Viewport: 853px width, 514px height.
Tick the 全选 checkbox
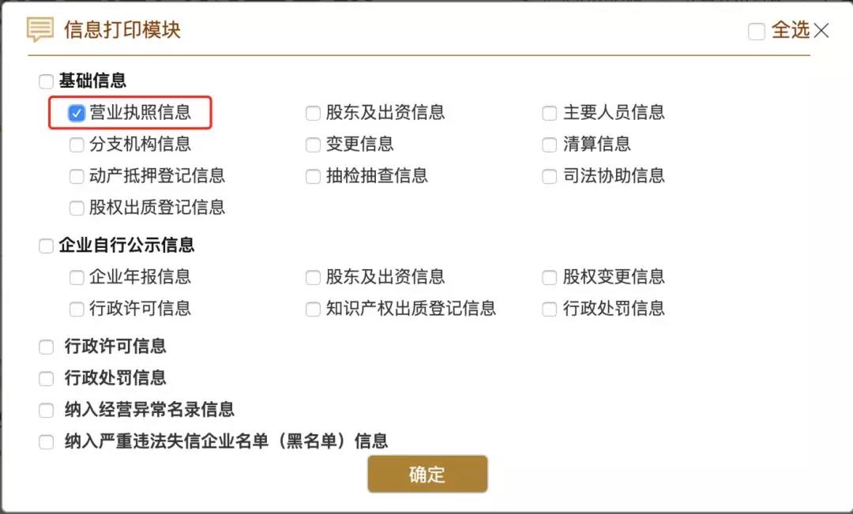pyautogui.click(x=756, y=32)
